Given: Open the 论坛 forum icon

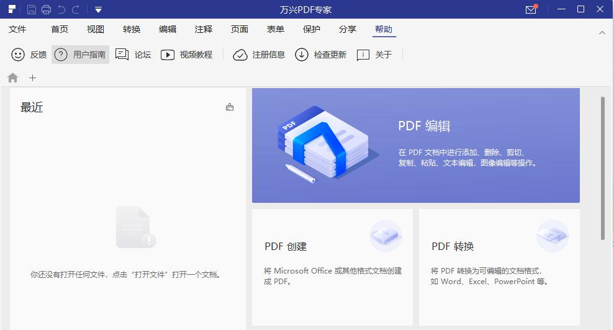Looking at the screenshot, I should coord(122,55).
